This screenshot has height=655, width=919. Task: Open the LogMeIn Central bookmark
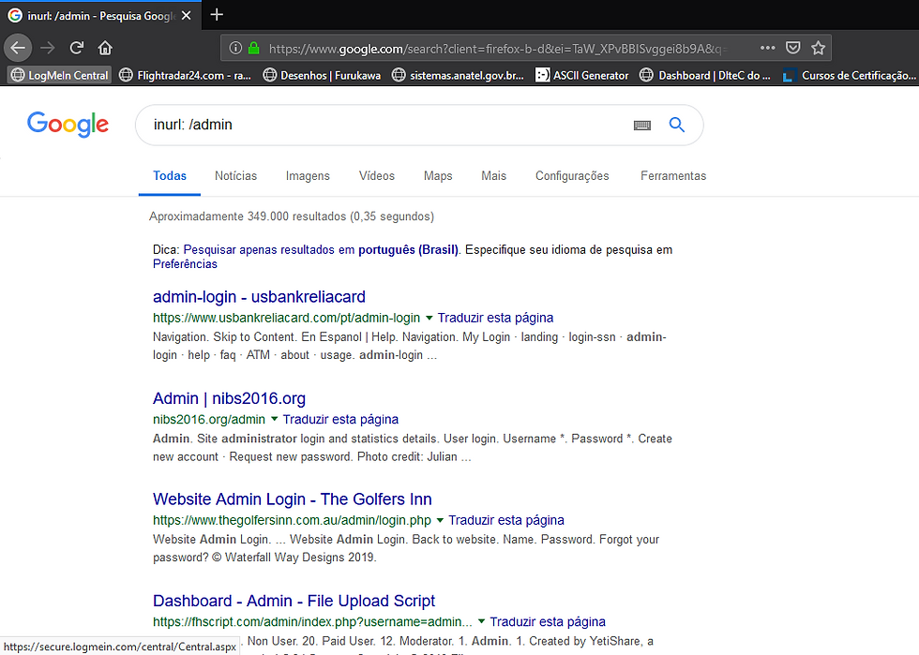(x=60, y=75)
